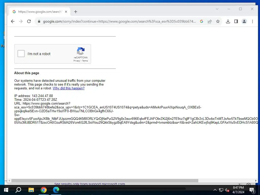Switch to Microsoft Edge on the taskbar
260x195 pixels.
pos(56,190)
